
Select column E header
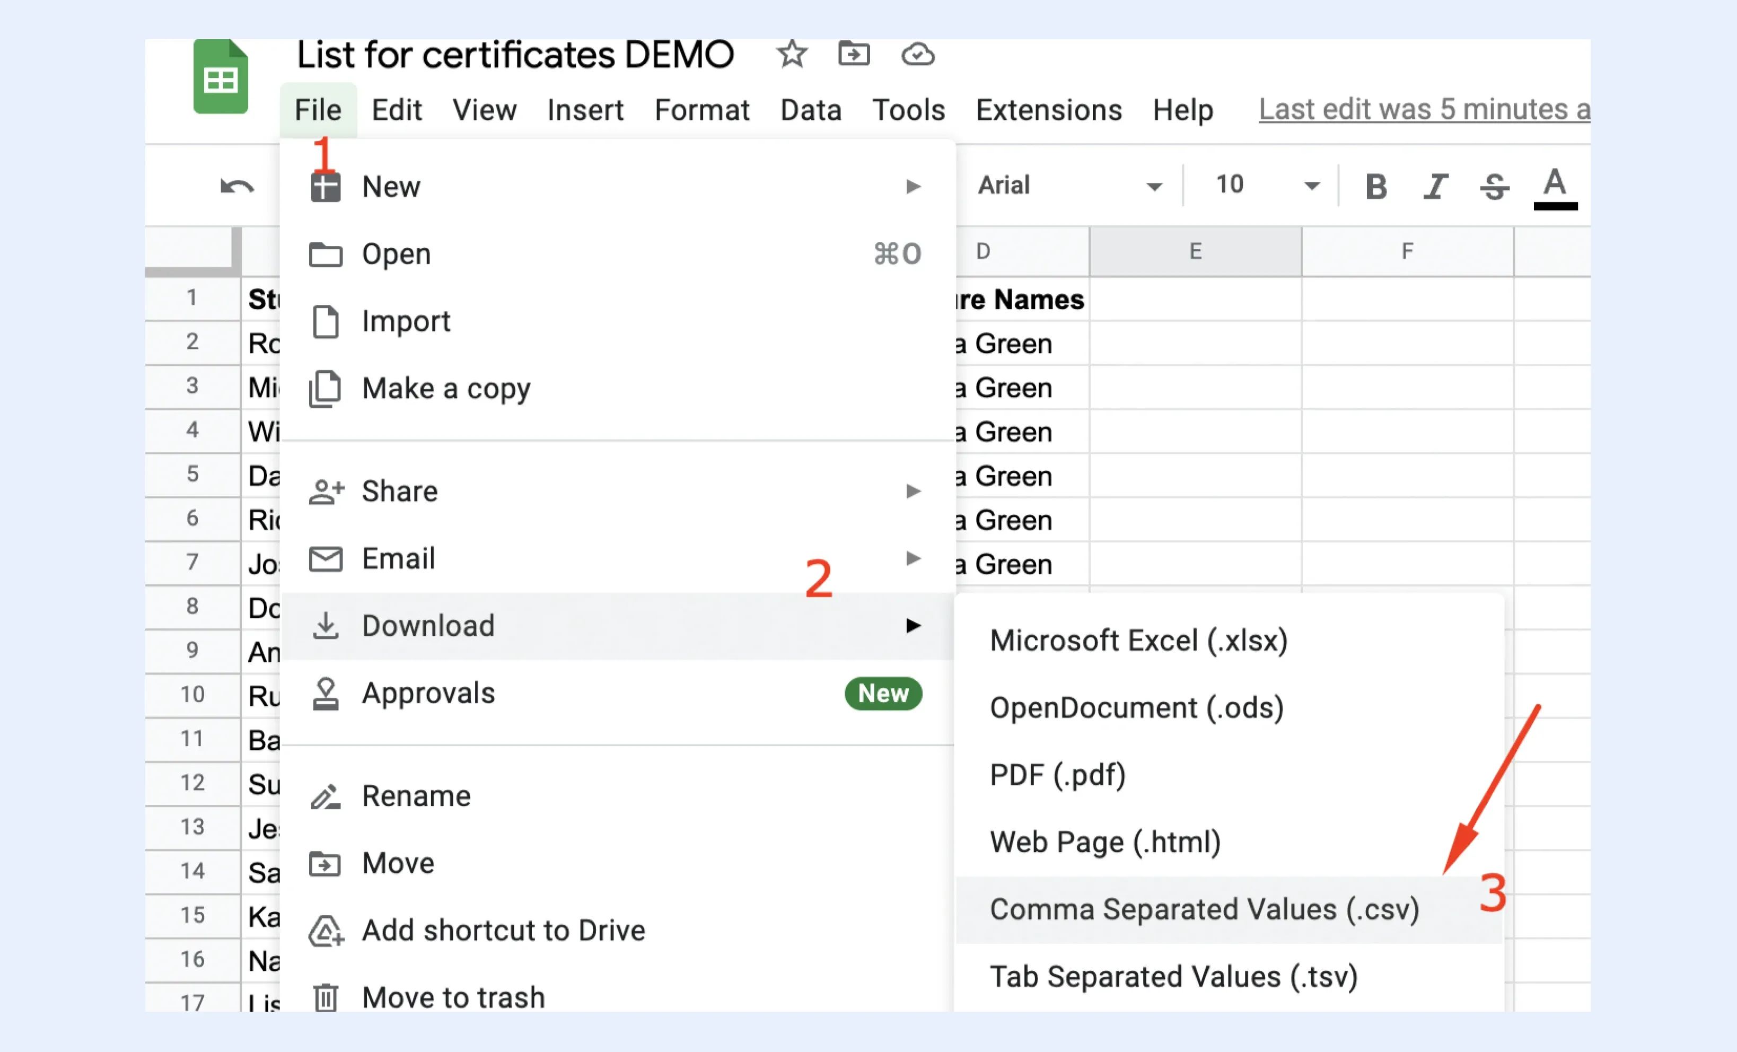point(1196,251)
